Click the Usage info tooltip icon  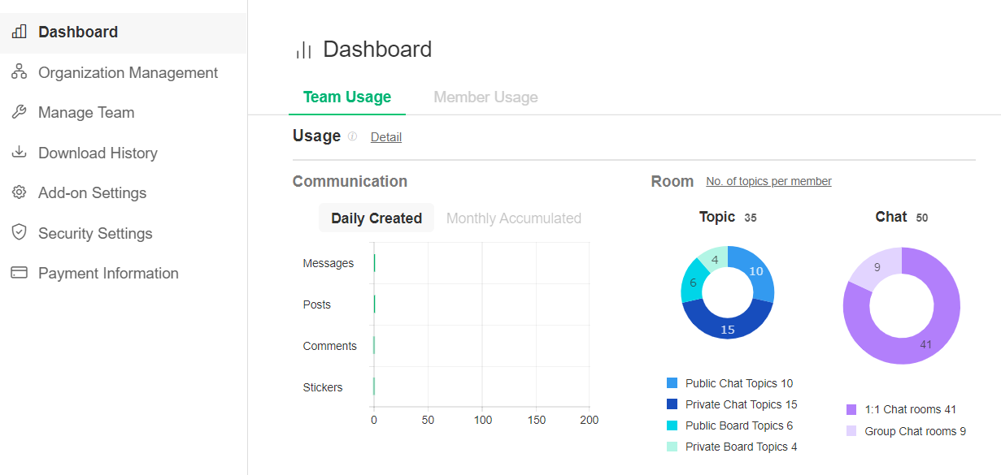(352, 136)
